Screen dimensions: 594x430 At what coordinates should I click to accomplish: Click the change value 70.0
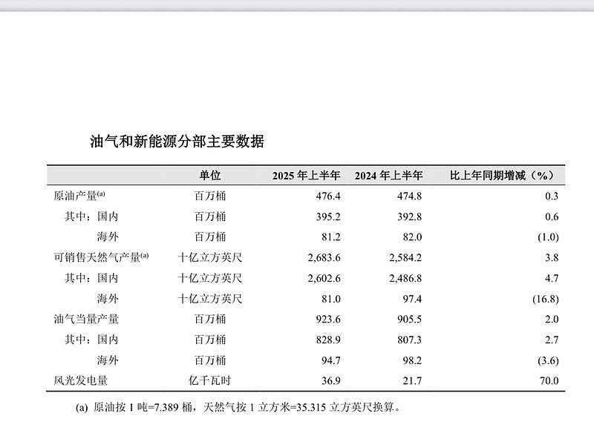(x=549, y=381)
